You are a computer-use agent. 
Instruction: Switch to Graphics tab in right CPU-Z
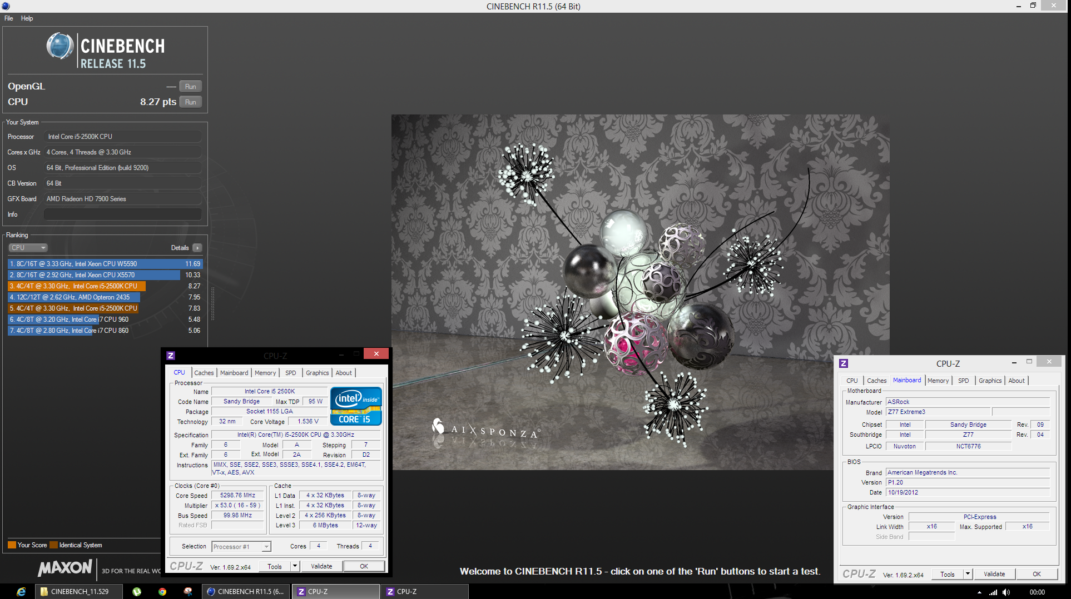click(990, 381)
